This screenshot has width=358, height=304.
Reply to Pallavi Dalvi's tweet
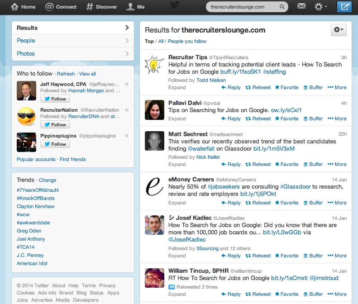[x=231, y=119]
